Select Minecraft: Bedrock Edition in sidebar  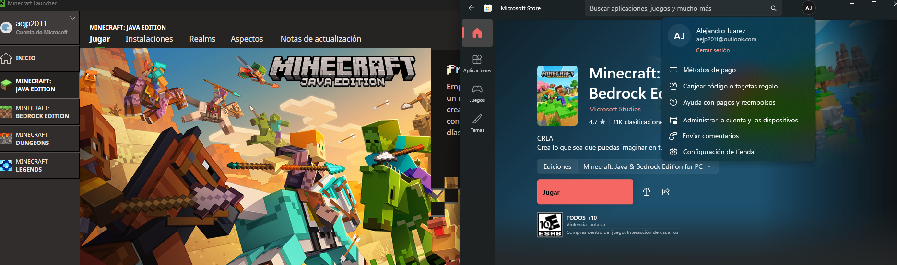point(39,112)
